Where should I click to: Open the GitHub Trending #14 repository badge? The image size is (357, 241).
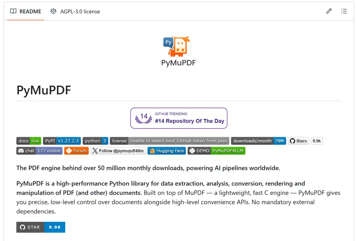pyautogui.click(x=179, y=118)
